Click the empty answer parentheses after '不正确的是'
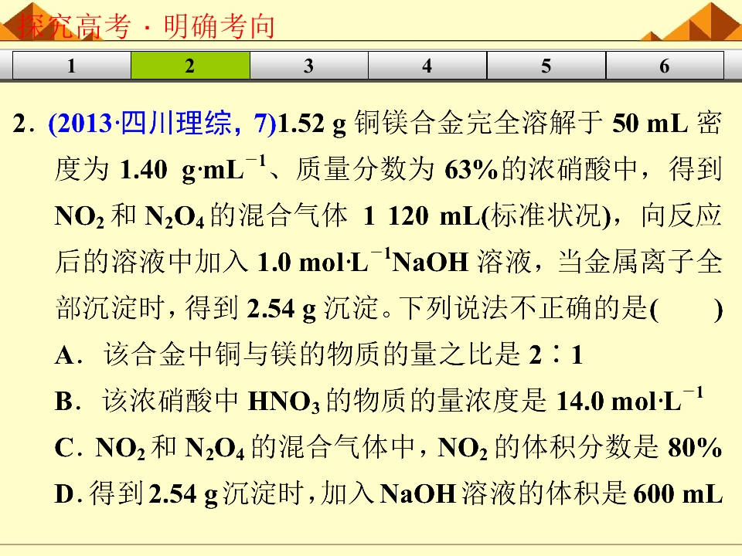 pos(687,309)
